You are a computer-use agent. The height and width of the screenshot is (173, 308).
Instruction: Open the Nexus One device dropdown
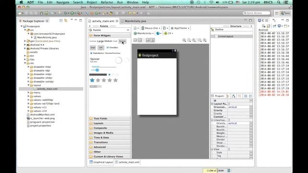click(x=151, y=28)
